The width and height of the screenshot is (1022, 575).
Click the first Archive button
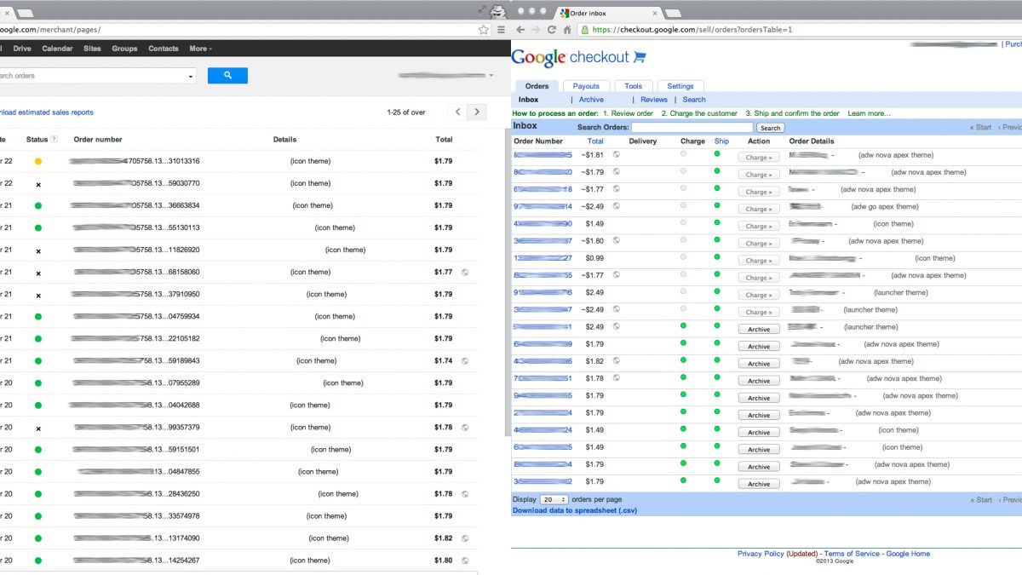pyautogui.click(x=759, y=330)
